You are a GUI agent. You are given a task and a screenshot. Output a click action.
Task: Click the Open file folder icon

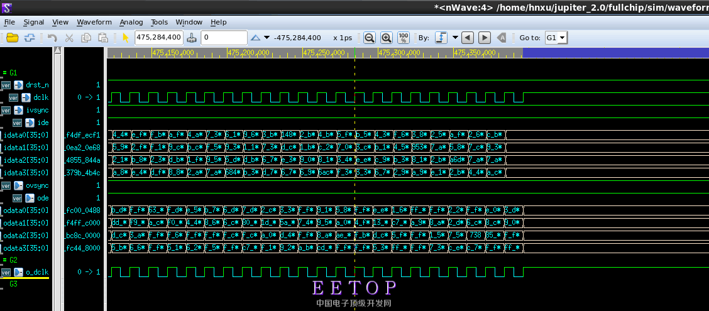click(x=12, y=38)
